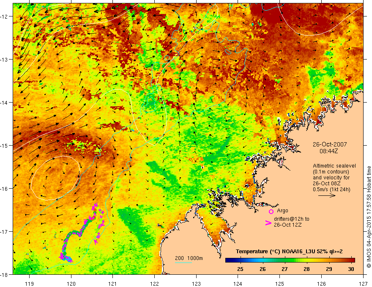
Task: Click the time text 08:44Z
Action: click(328, 151)
